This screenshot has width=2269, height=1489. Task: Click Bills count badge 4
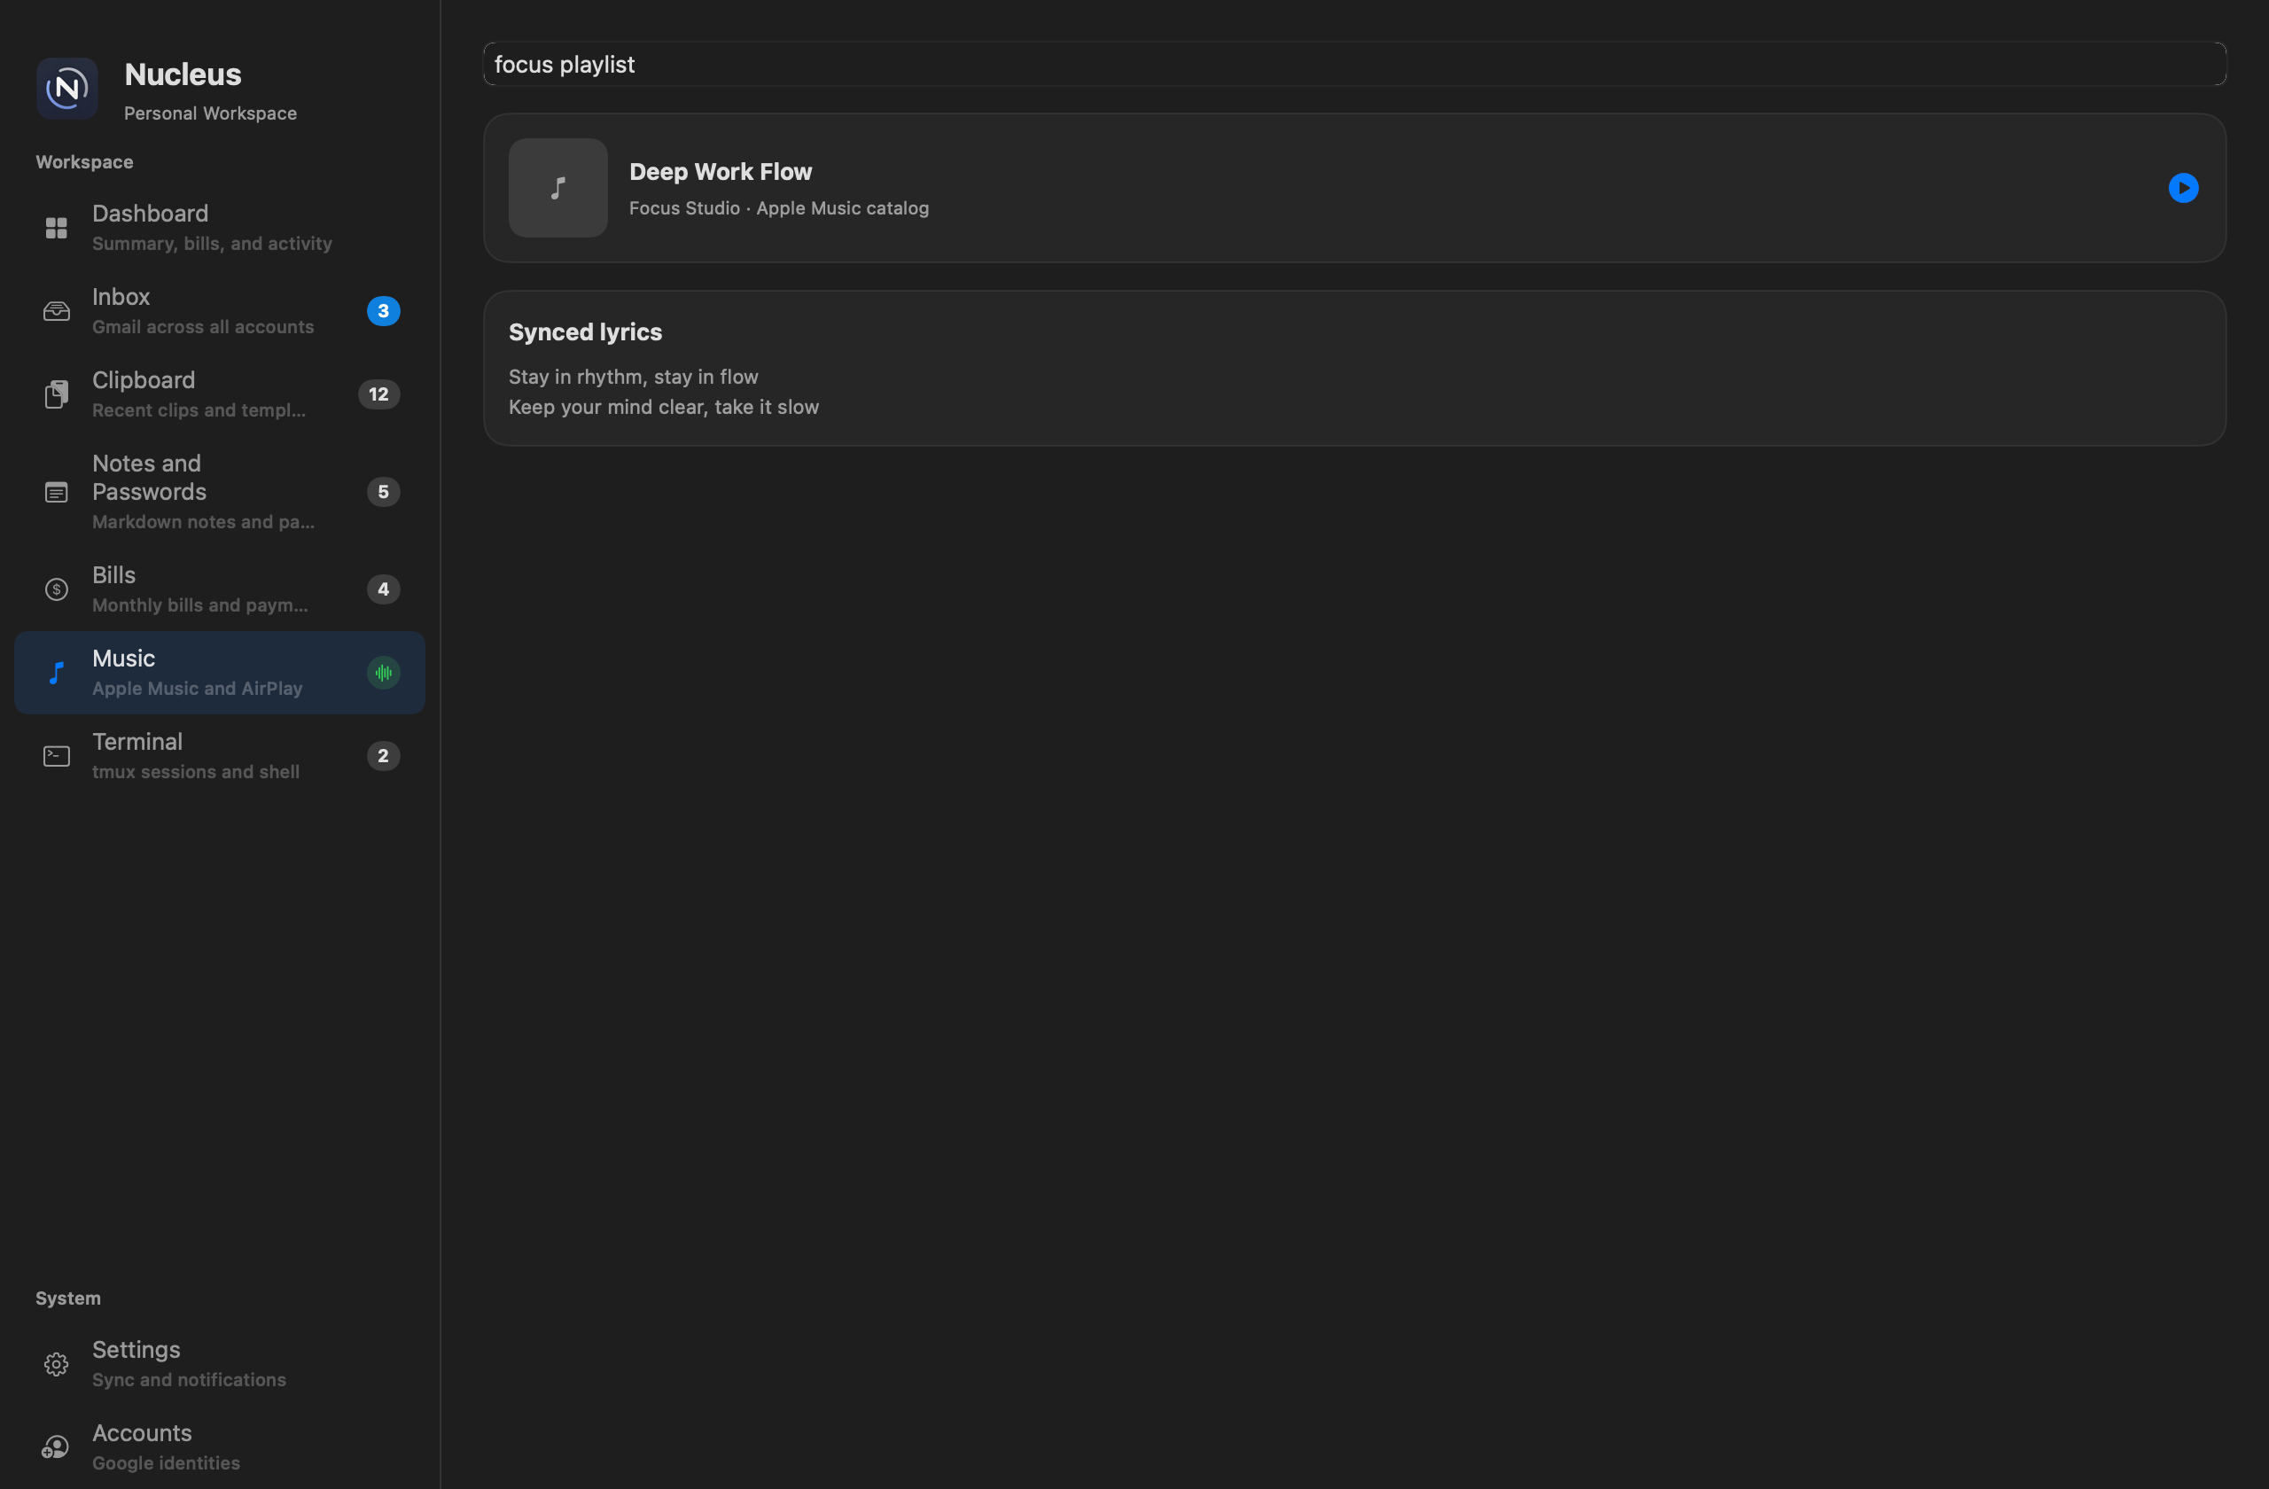[x=383, y=589]
